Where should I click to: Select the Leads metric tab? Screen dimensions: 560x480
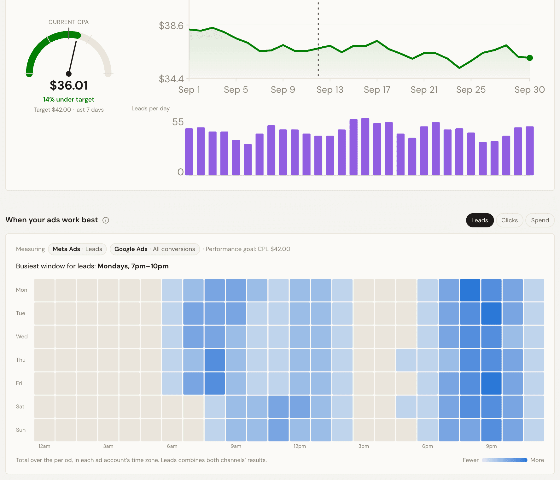point(480,220)
